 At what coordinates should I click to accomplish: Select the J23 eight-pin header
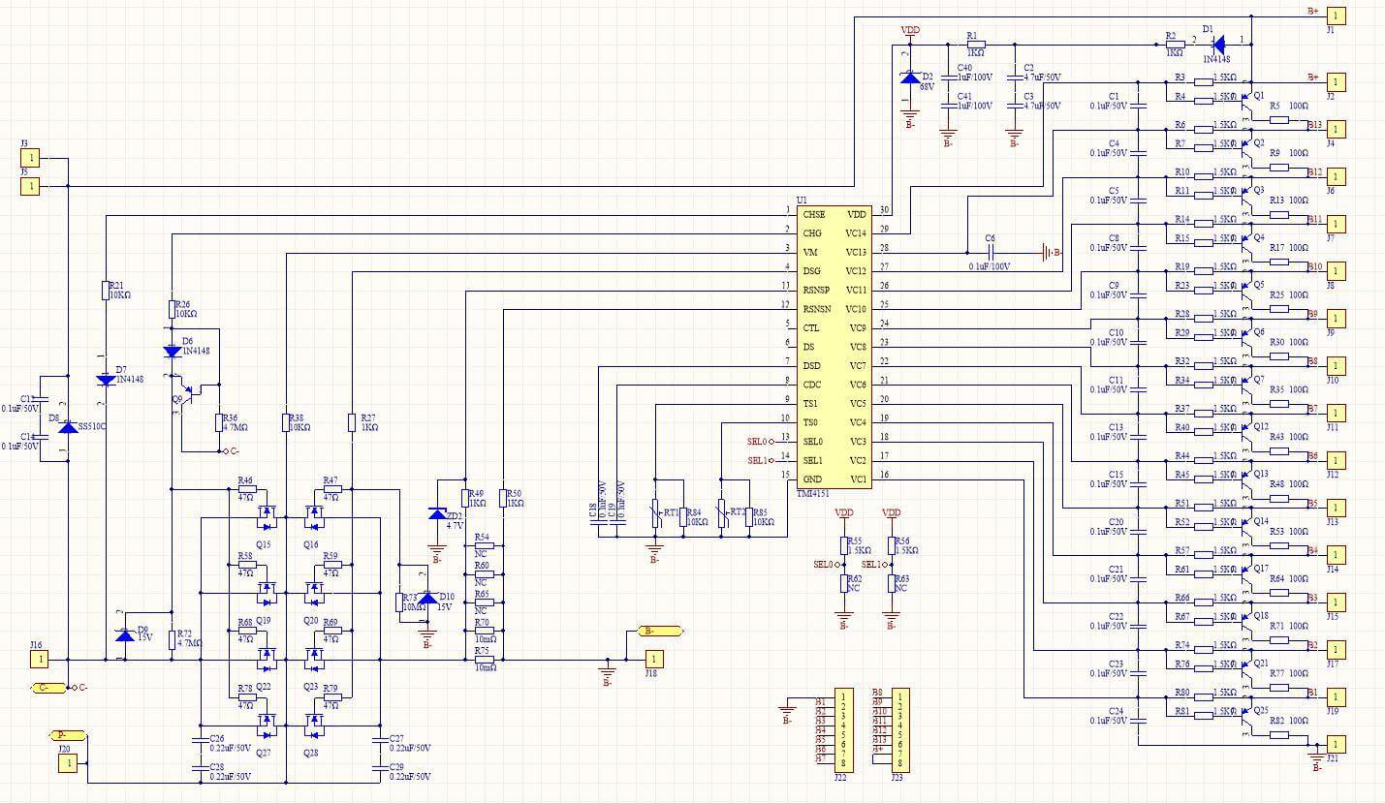pyautogui.click(x=900, y=728)
